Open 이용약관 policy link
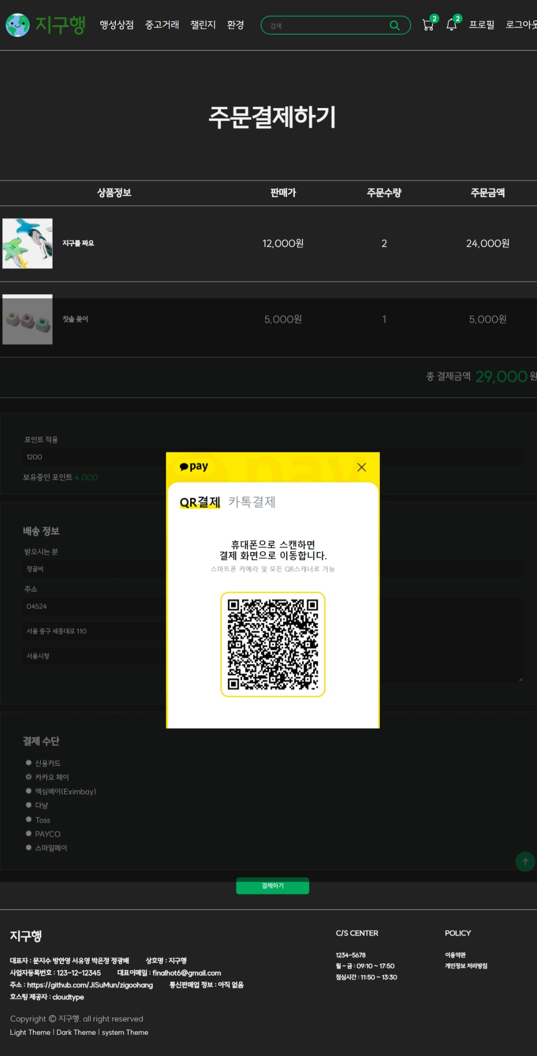The height and width of the screenshot is (1056, 537). 455,955
